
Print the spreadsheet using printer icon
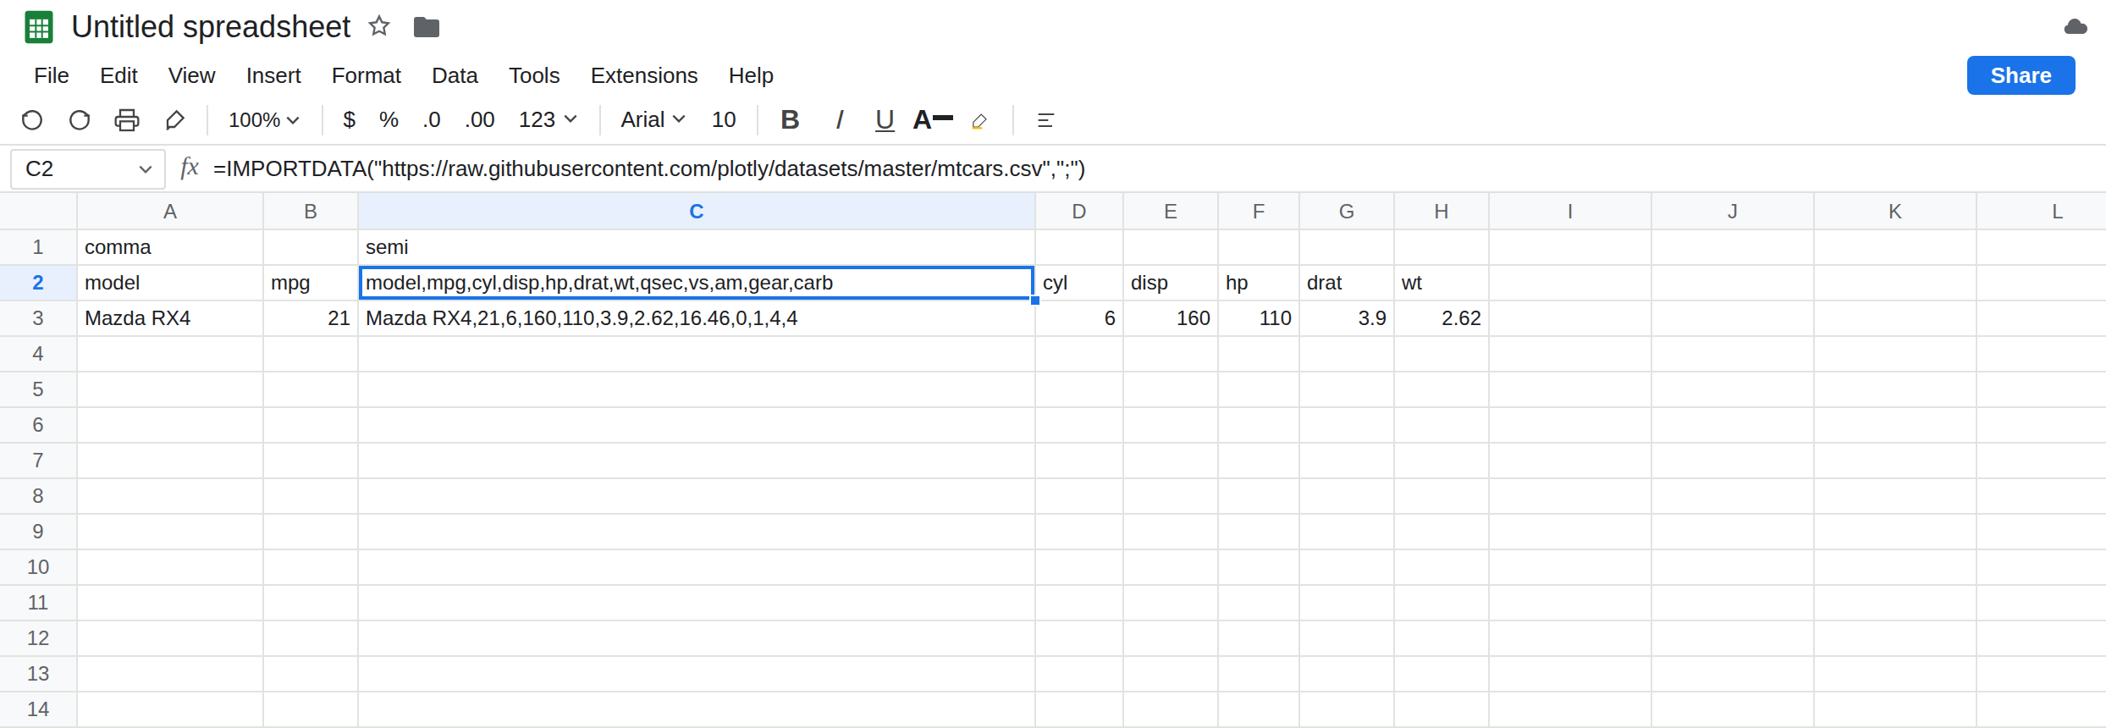click(x=127, y=120)
